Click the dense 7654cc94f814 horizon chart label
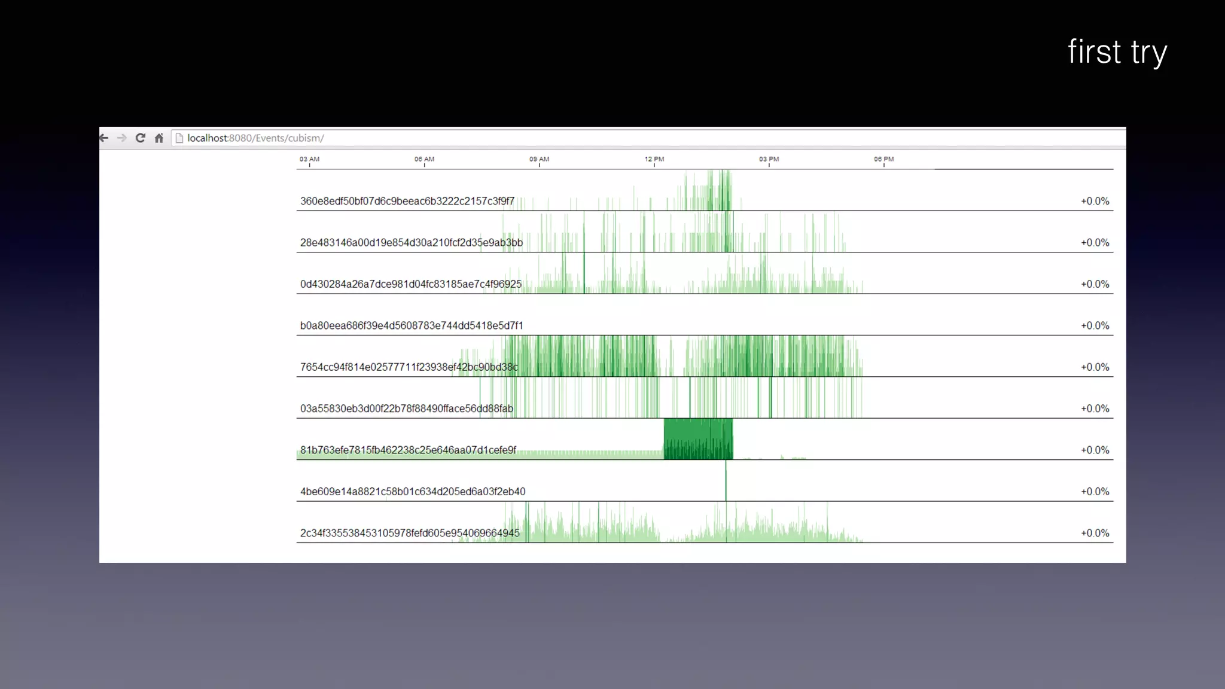The width and height of the screenshot is (1225, 689). [x=409, y=367]
